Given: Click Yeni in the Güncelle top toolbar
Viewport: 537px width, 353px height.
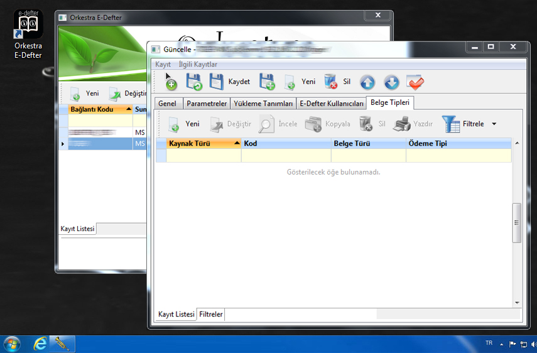Looking at the screenshot, I should [x=300, y=82].
